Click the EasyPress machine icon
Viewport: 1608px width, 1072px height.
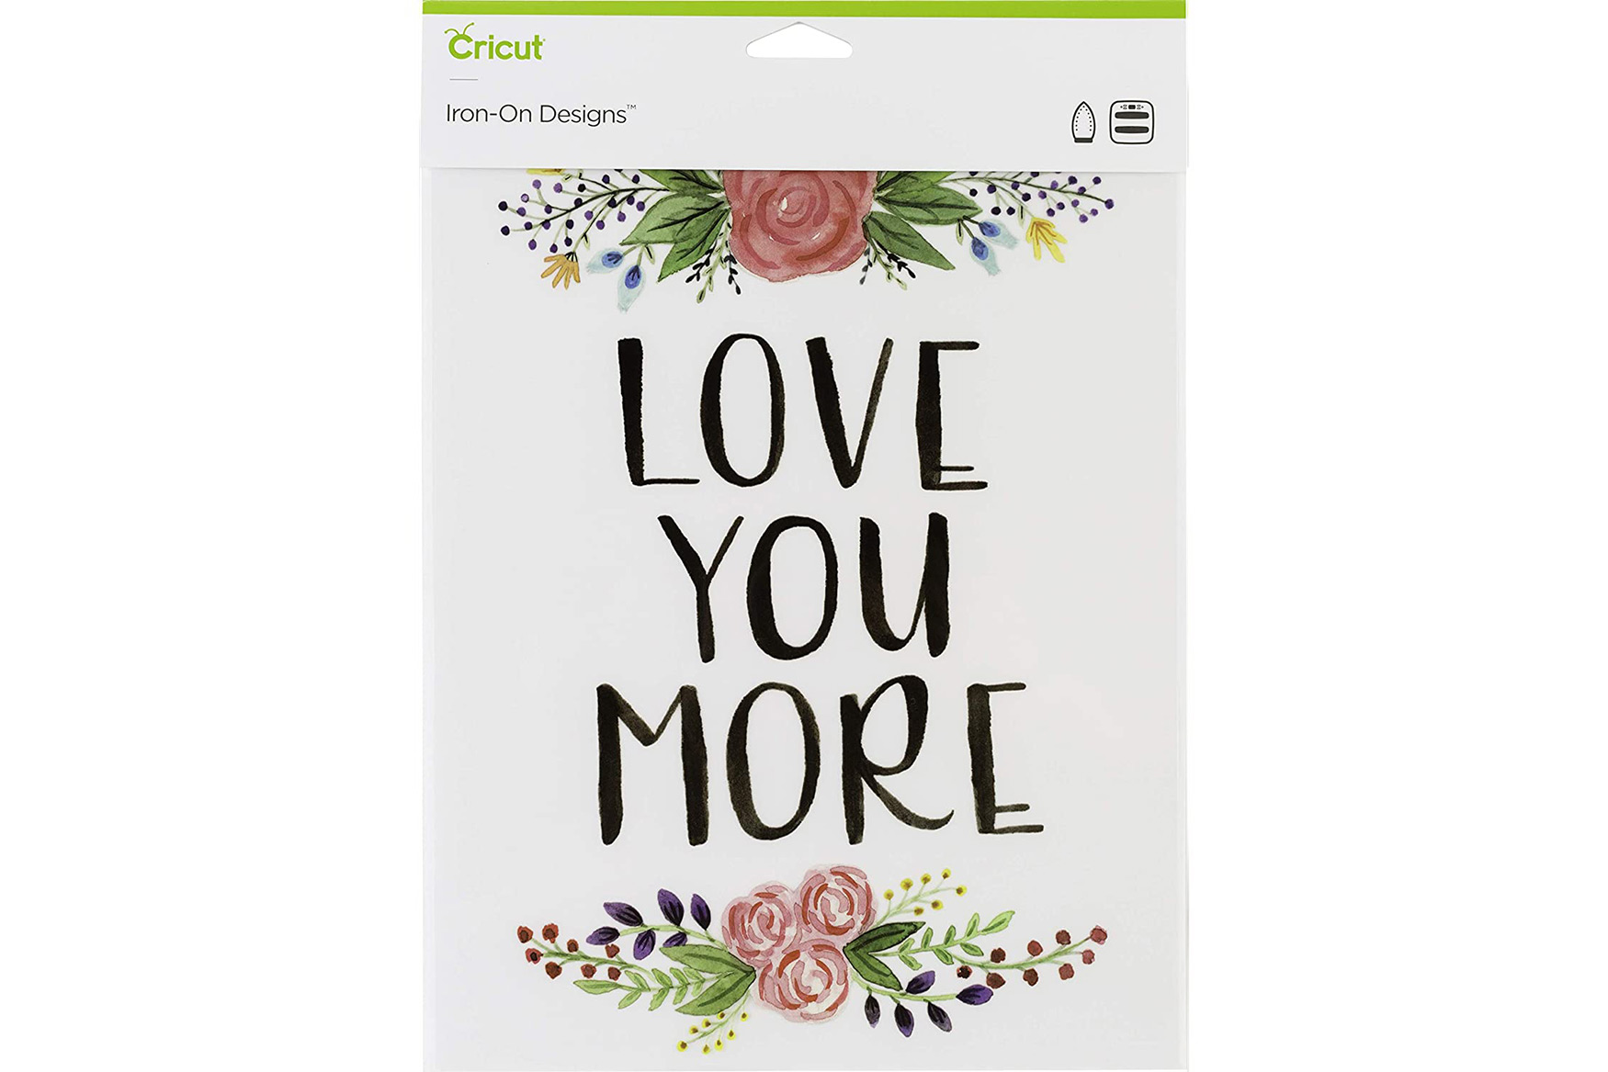click(1131, 121)
